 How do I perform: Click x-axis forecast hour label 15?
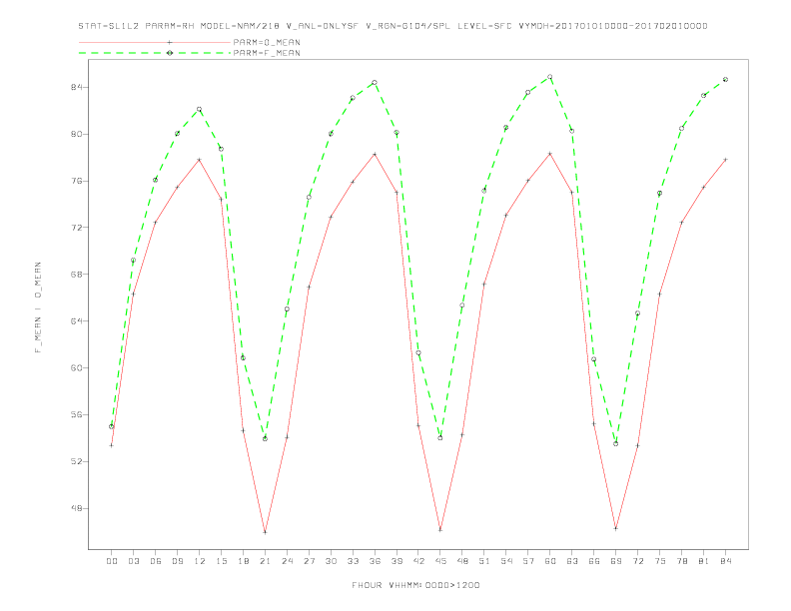click(221, 561)
